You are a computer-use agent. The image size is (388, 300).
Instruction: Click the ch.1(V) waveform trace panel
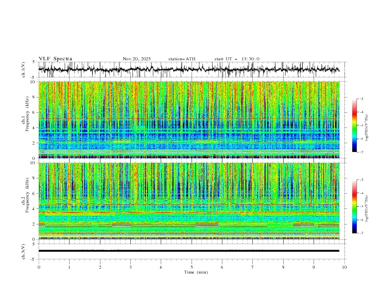(x=191, y=70)
